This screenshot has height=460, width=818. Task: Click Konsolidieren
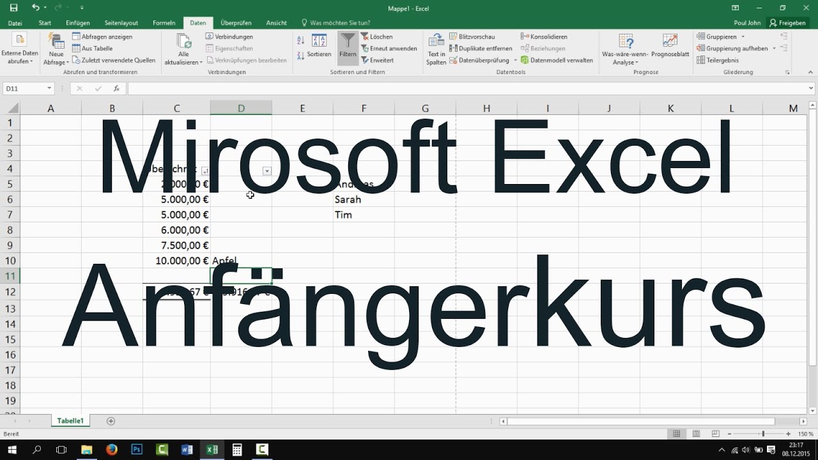coord(544,36)
